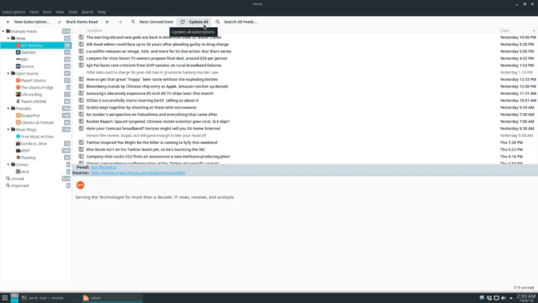The image size is (538, 303).
Task: Click the New Subscription... button label
Action: (32, 22)
